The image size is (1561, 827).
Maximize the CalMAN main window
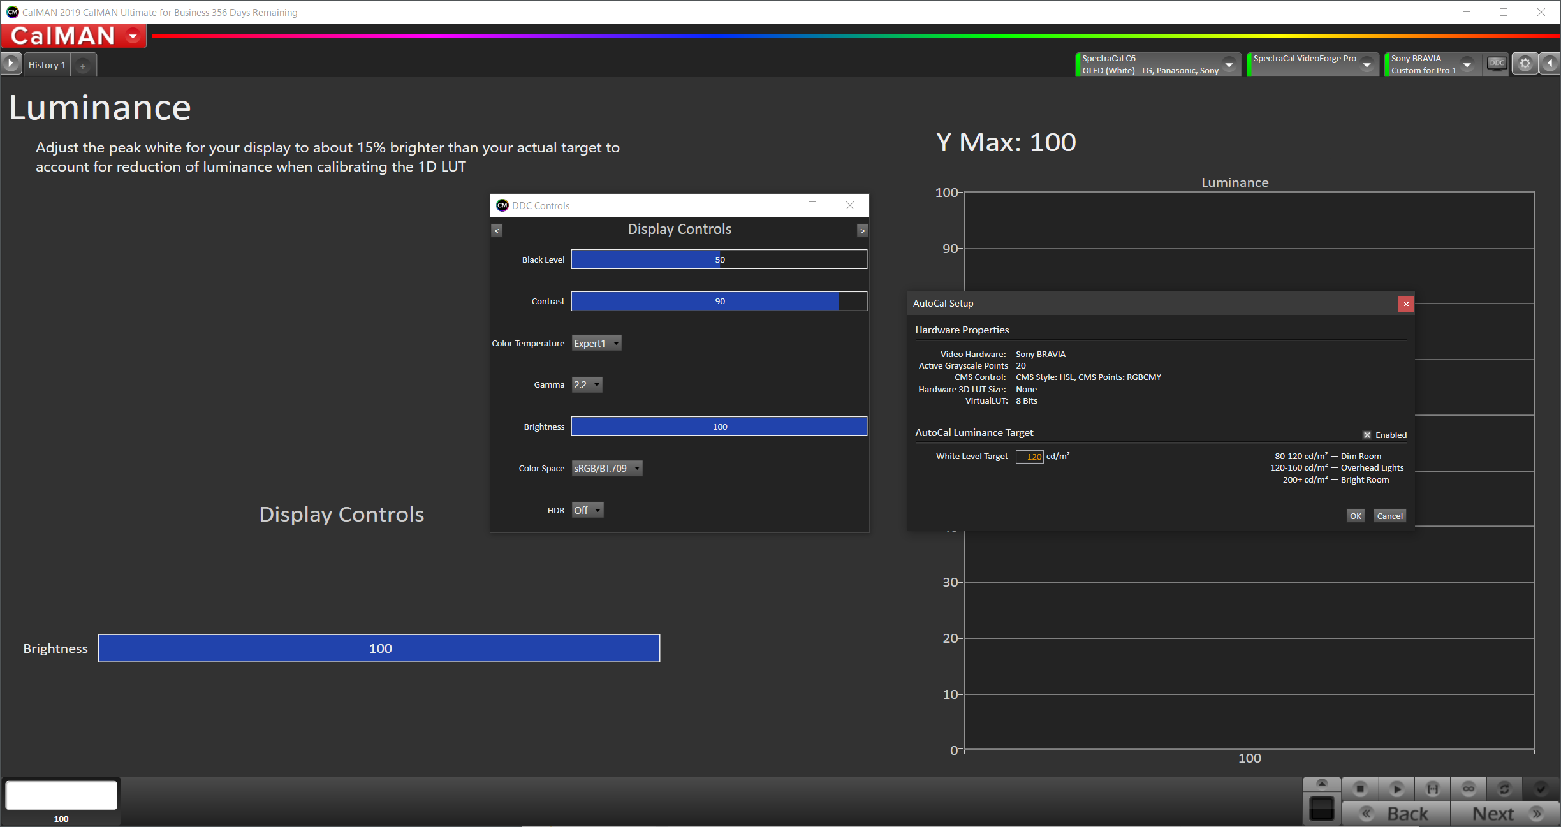click(1503, 12)
